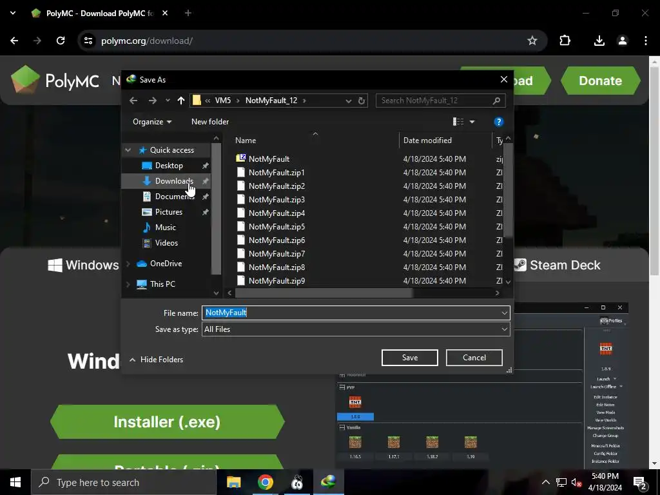Open Chrome extensions puzzle icon
This screenshot has height=495, width=660.
point(565,41)
